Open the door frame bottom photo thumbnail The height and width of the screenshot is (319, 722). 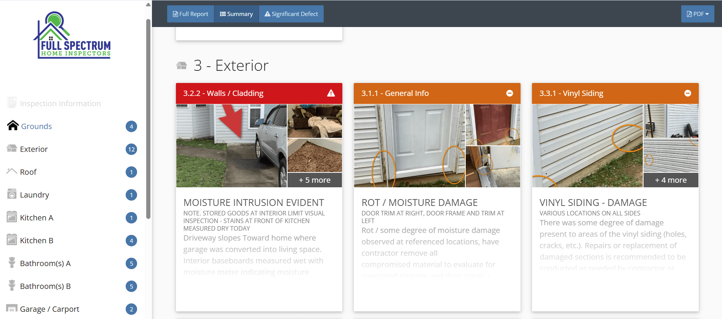click(493, 167)
